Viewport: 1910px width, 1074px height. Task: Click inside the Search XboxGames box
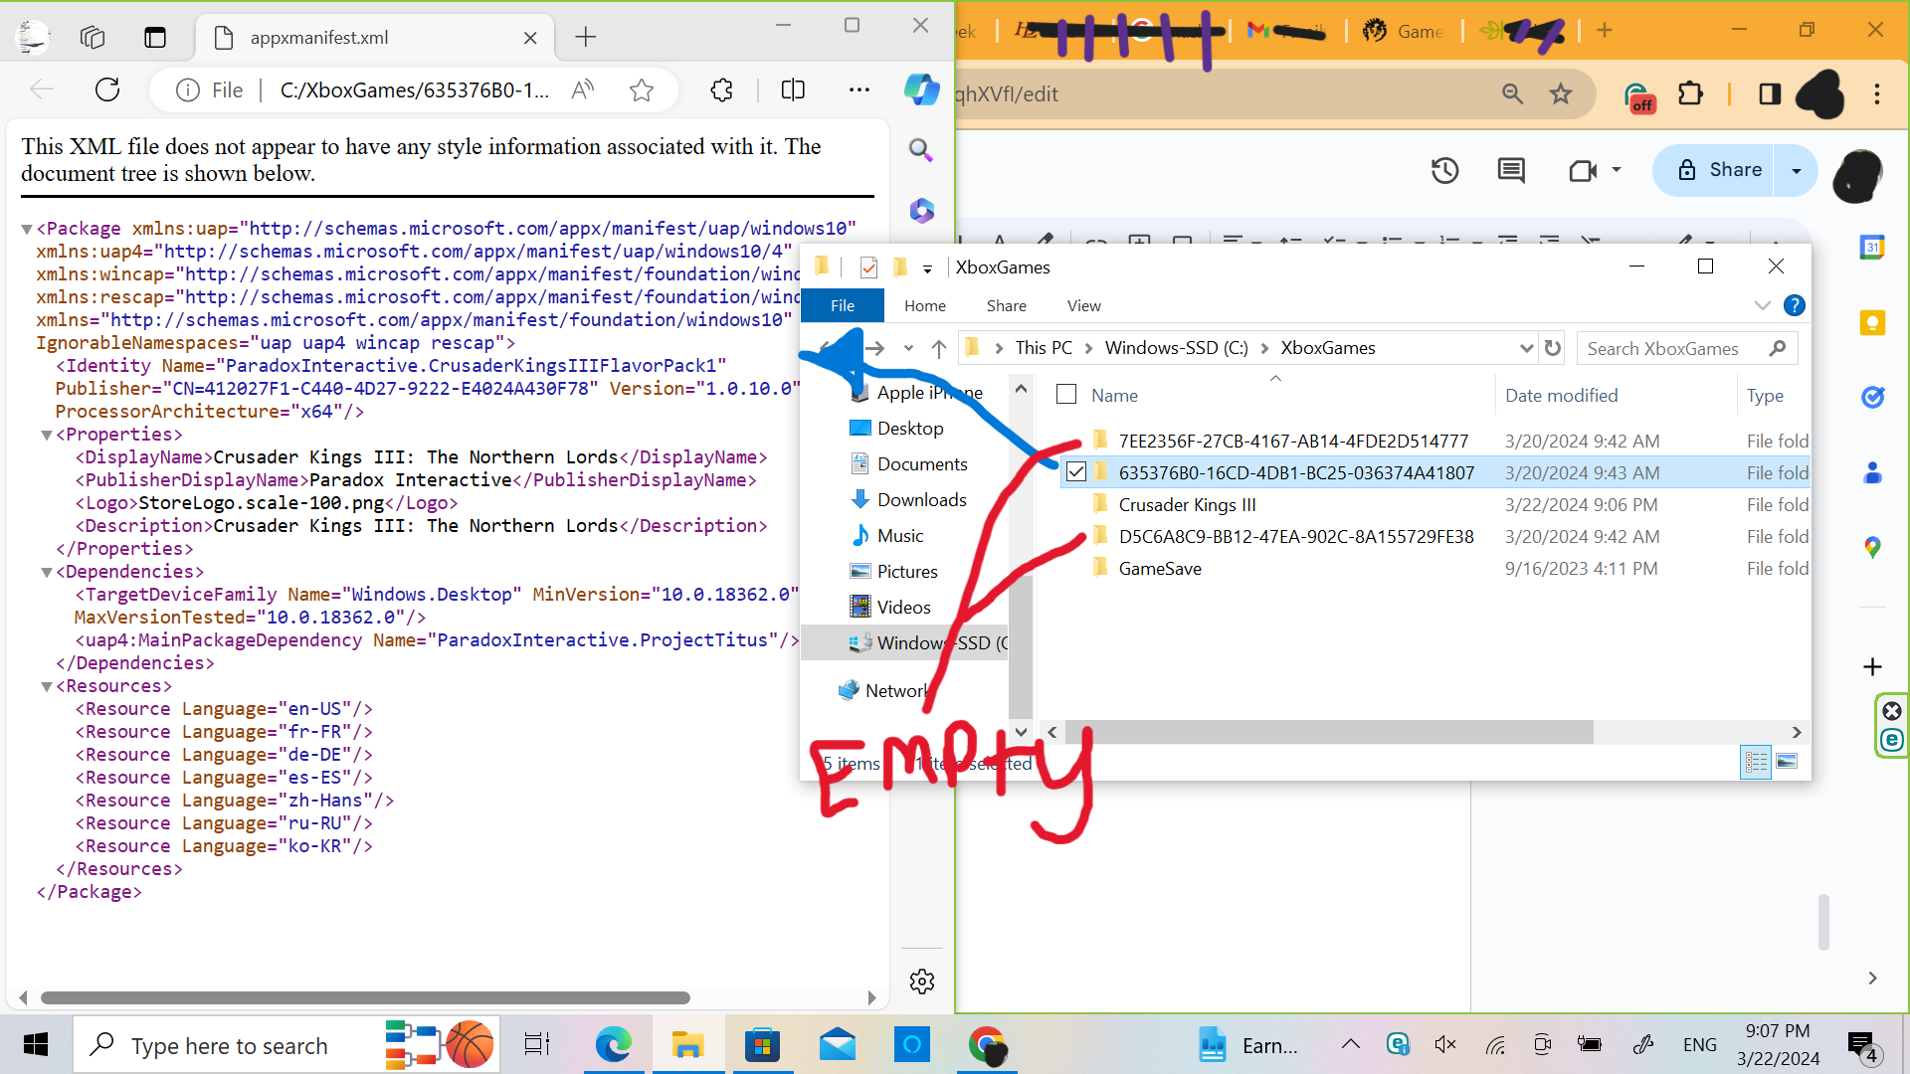point(1671,348)
